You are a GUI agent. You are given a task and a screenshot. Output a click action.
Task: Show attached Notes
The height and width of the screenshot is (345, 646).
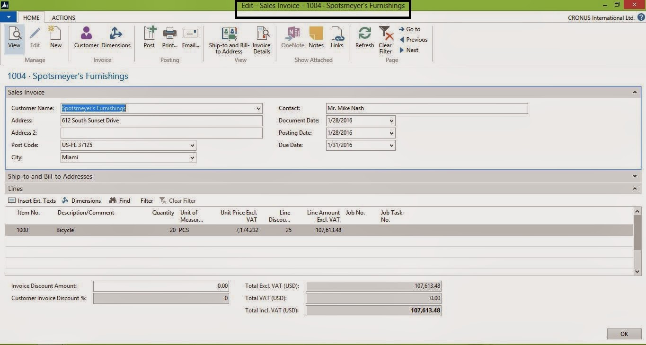click(x=316, y=38)
